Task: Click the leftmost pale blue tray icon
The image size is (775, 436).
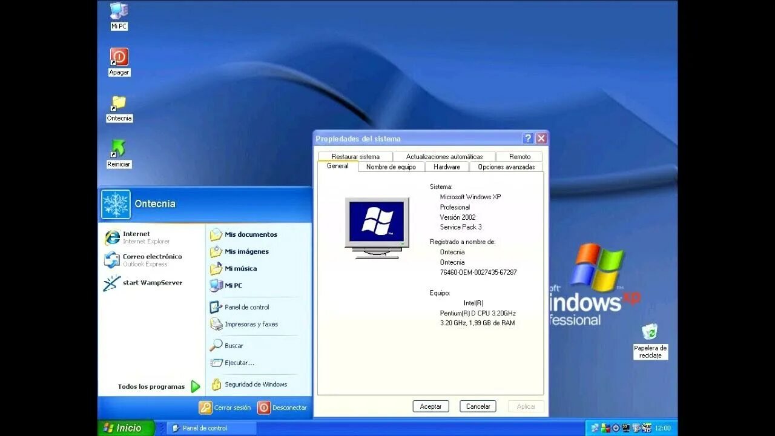Action: [x=595, y=428]
